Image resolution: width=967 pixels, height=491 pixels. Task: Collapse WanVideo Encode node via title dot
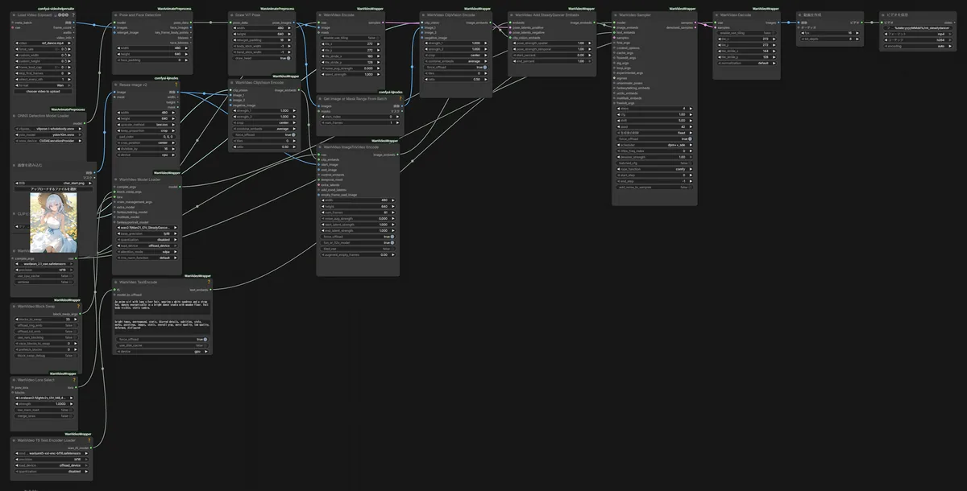321,14
